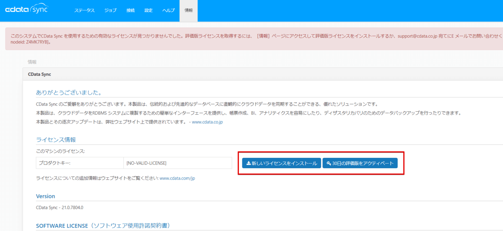
Task: Click the CData Sync - 21.0.7804.0 version text
Action: (x=60, y=207)
